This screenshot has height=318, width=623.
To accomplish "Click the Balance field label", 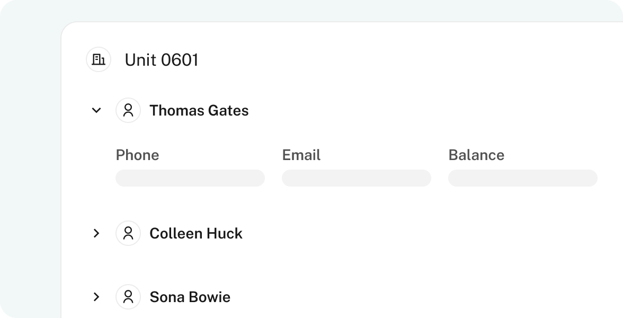I will (476, 155).
